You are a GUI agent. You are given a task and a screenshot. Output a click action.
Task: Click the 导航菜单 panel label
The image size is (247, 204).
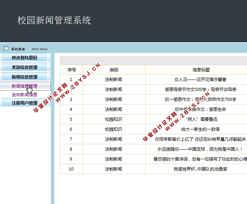(18, 49)
